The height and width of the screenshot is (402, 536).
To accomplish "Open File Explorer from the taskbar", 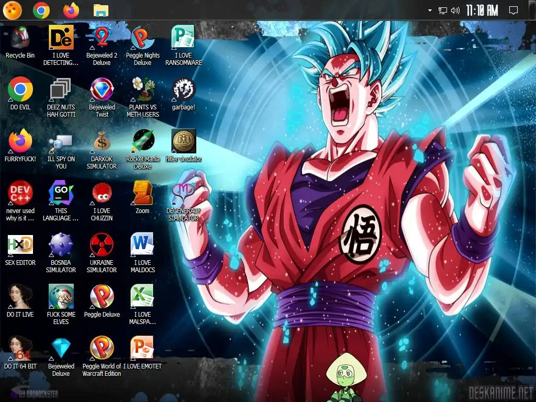I will click(101, 10).
